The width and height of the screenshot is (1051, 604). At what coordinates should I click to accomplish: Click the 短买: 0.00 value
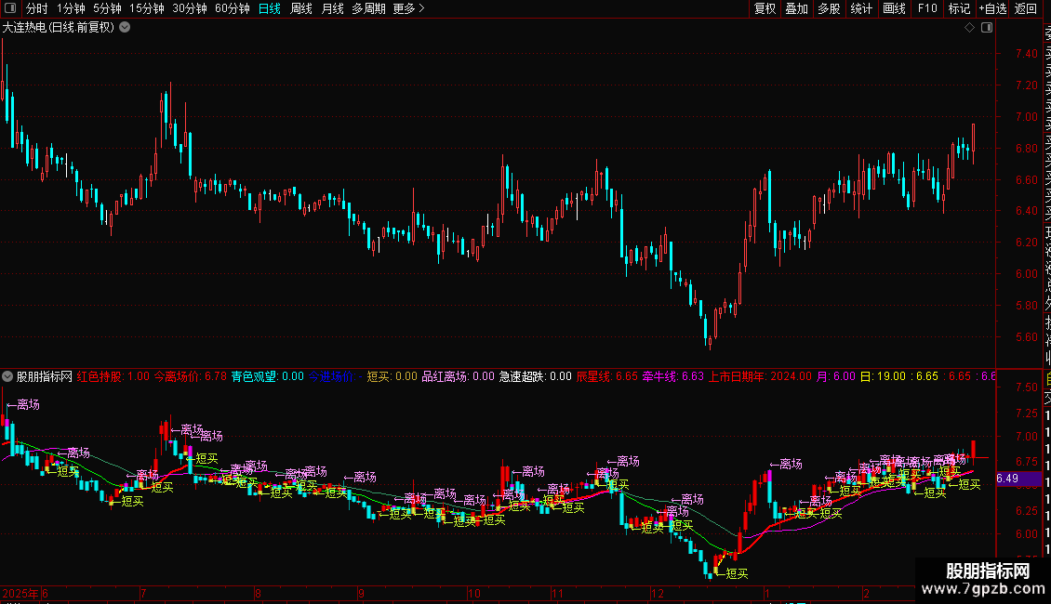coord(392,376)
